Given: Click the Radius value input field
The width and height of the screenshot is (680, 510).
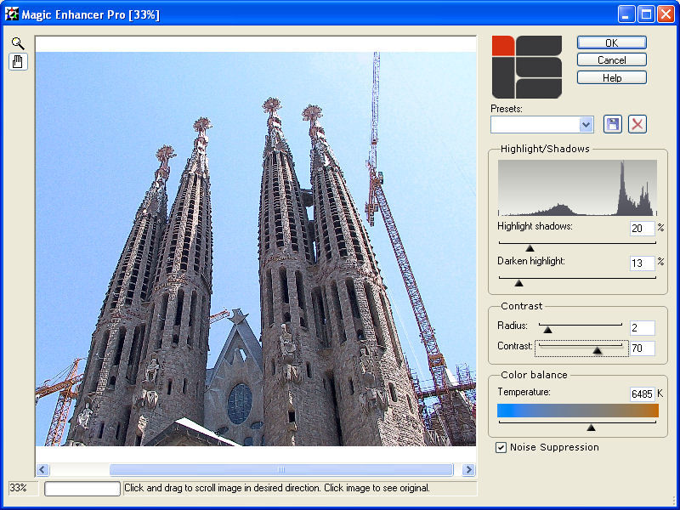Looking at the screenshot, I should pyautogui.click(x=642, y=328).
